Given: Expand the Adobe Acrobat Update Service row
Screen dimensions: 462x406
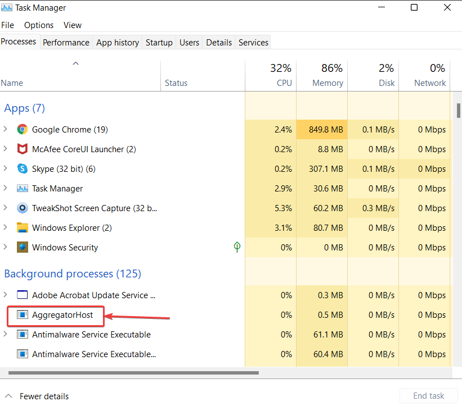Looking at the screenshot, I should pyautogui.click(x=5, y=294).
